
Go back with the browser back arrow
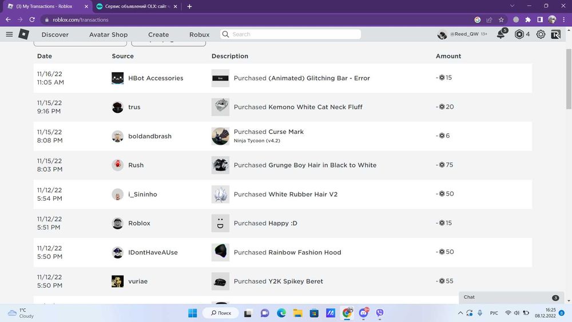coord(8,19)
